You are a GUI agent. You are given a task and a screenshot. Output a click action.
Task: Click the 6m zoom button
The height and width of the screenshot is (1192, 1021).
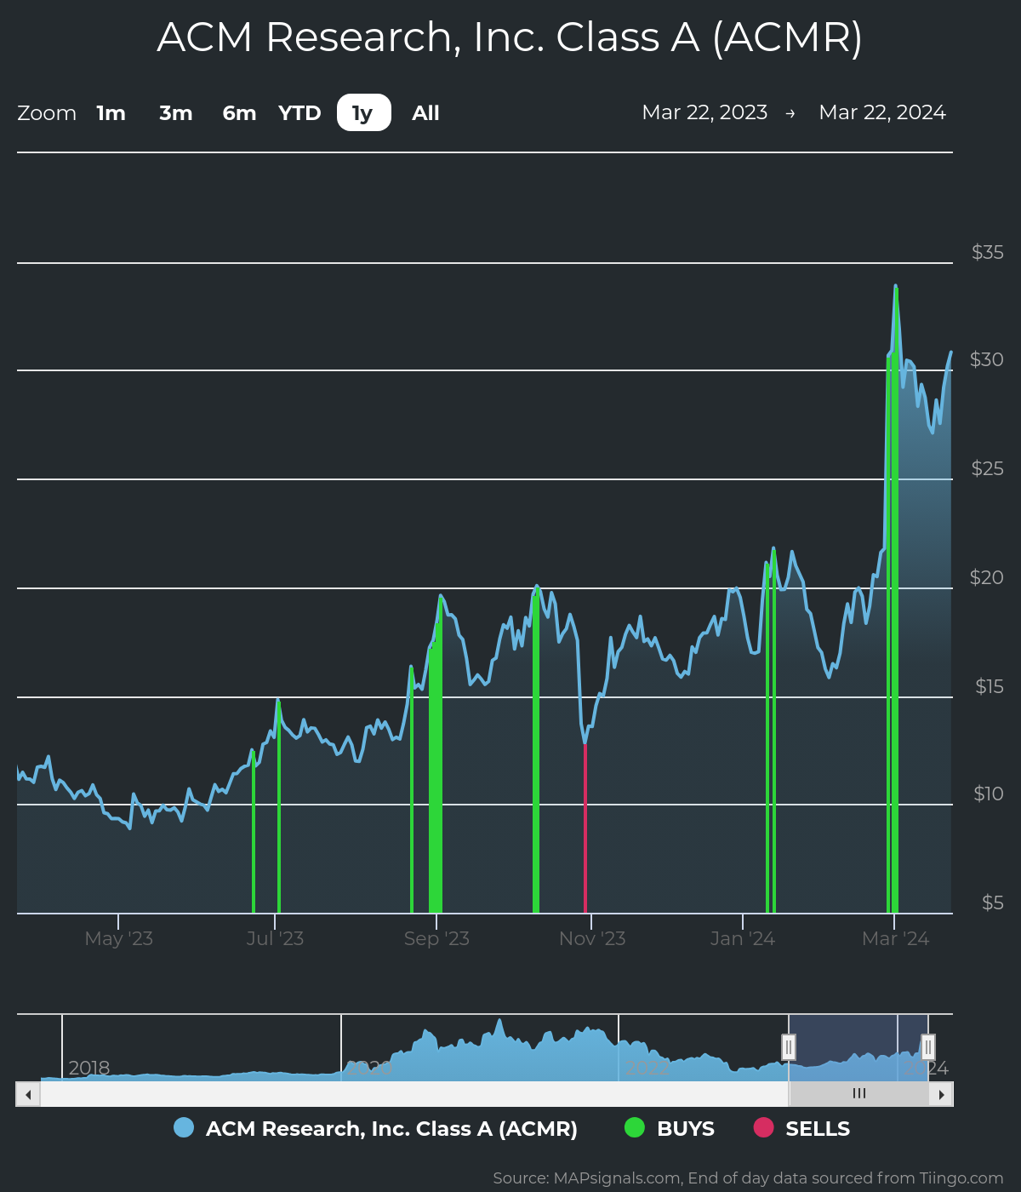[x=238, y=112]
